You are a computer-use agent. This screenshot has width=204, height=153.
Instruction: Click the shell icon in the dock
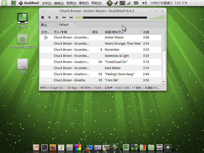click(x=36, y=147)
